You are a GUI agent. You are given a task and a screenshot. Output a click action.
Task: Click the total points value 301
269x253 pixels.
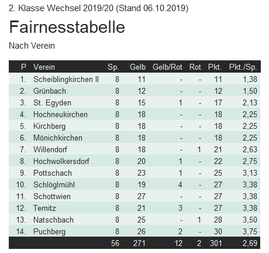tap(216, 244)
